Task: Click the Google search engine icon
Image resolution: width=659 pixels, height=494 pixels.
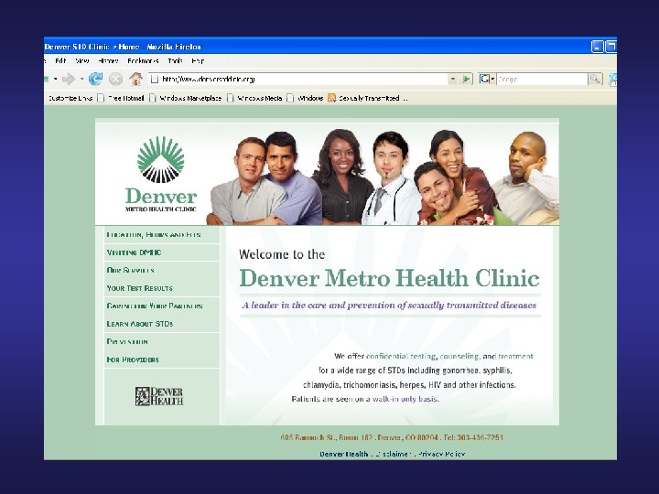Action: click(x=484, y=79)
